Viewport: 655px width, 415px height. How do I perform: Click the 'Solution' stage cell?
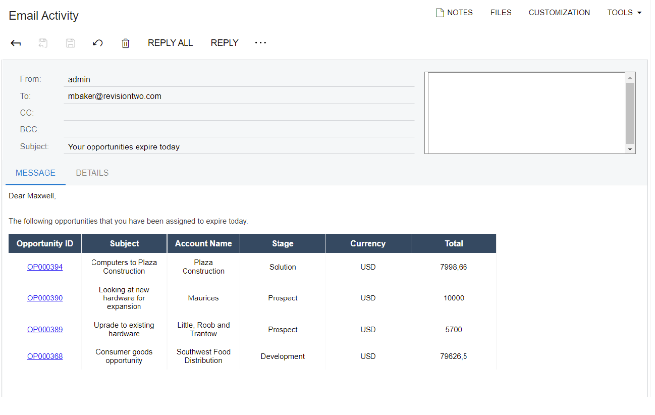(x=283, y=267)
